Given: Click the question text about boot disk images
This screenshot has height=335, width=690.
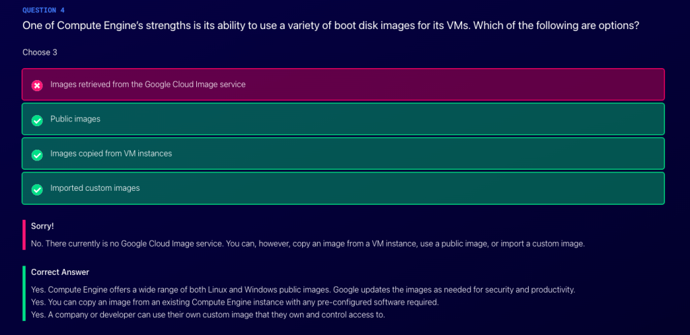Looking at the screenshot, I should coord(330,26).
